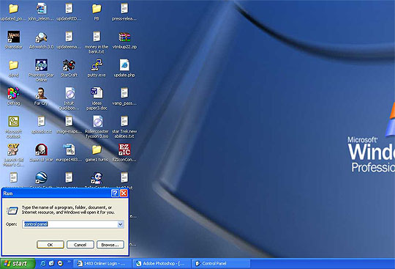Select the Microsoft Outlook icon

(x=14, y=122)
